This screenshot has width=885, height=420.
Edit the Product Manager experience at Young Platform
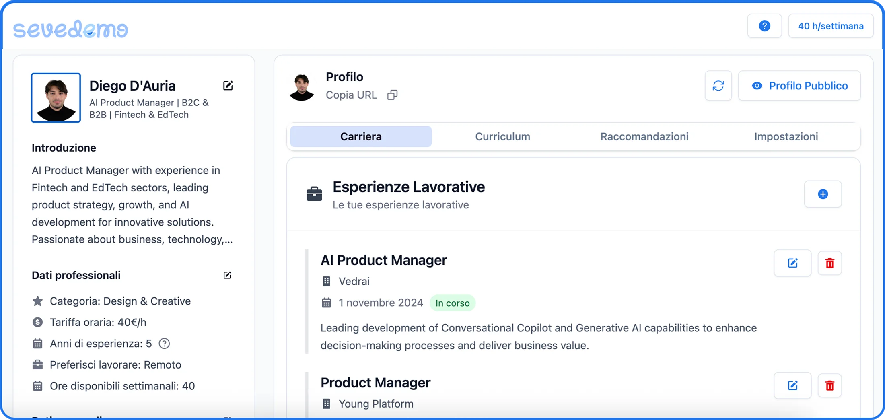pyautogui.click(x=792, y=385)
